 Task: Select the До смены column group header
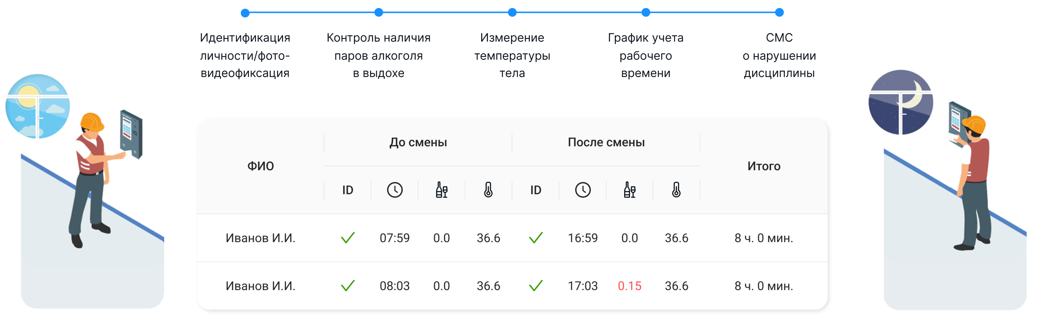[418, 142]
